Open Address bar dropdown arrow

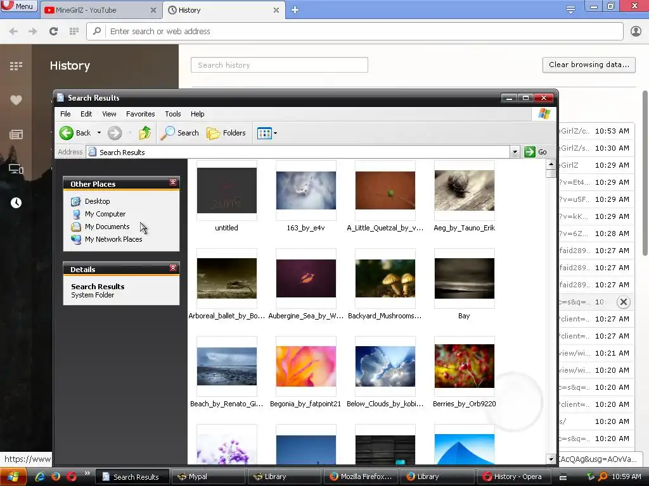pyautogui.click(x=515, y=152)
